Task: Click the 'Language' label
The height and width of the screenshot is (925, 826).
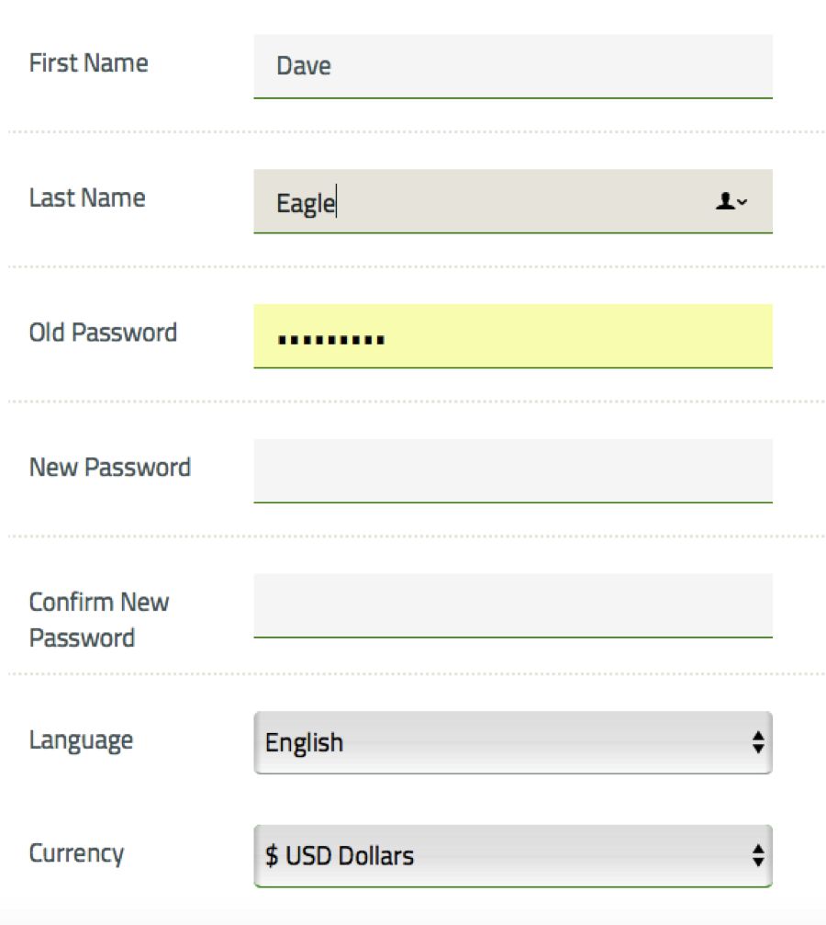Action: point(82,741)
